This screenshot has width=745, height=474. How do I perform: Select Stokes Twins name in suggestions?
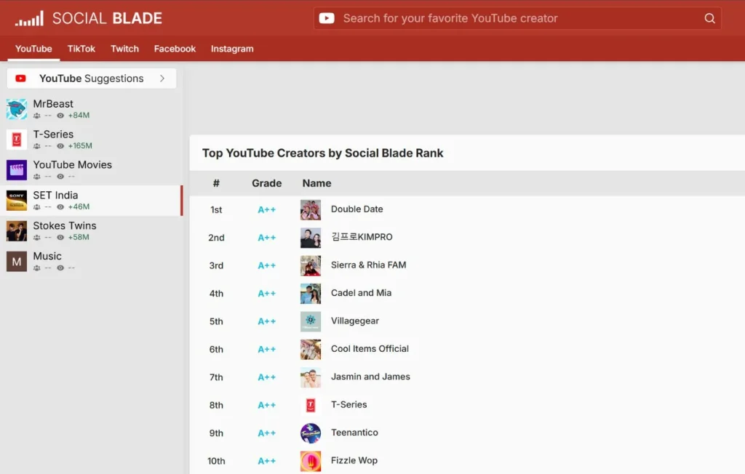(x=65, y=225)
